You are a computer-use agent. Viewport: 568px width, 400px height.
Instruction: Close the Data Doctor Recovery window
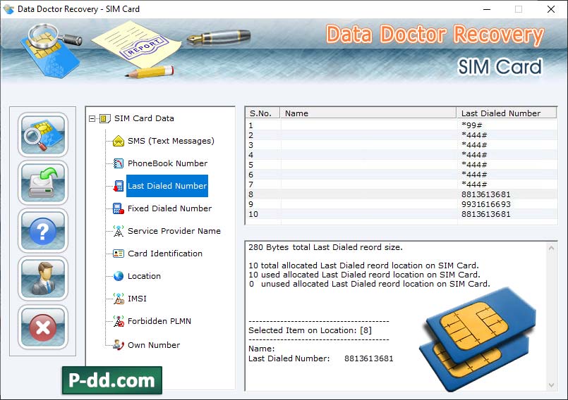click(x=551, y=9)
